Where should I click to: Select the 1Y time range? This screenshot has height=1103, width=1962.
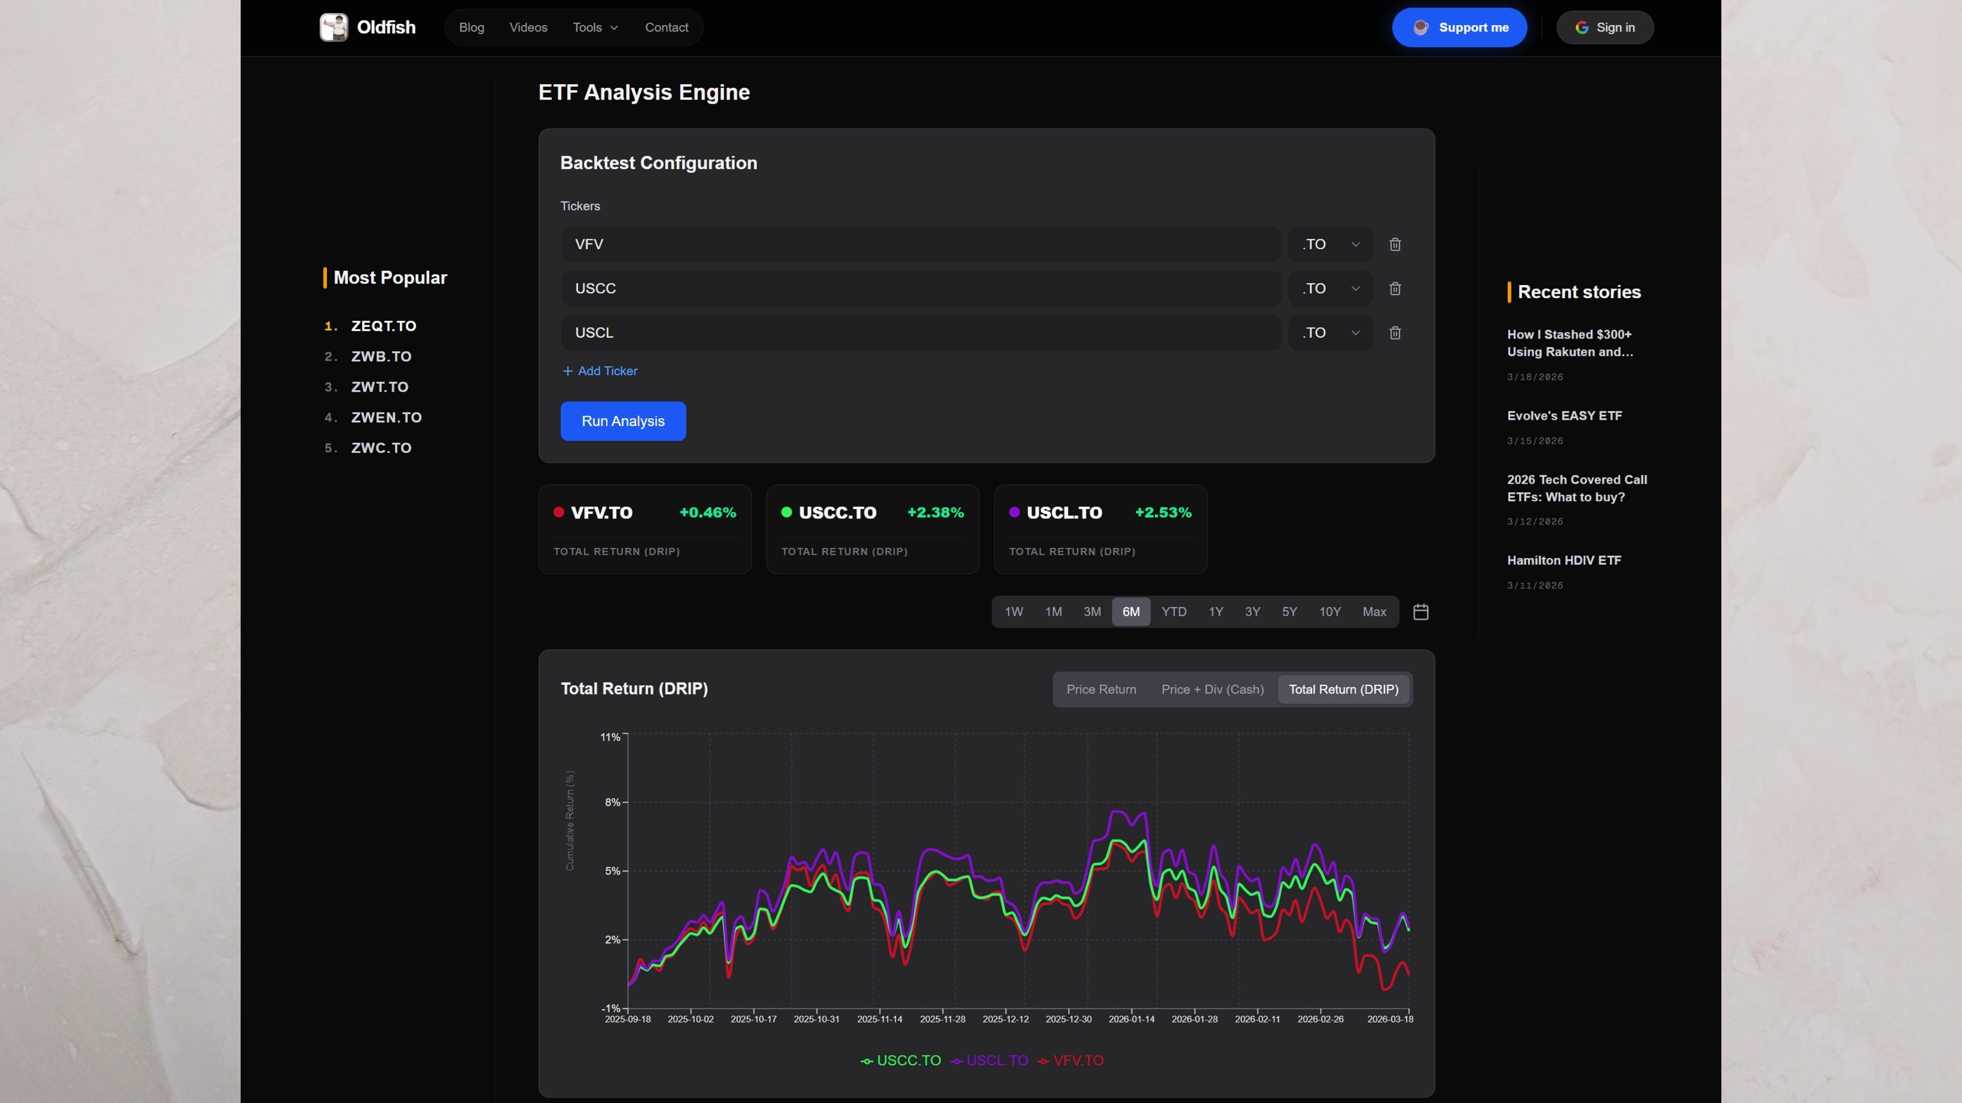click(1216, 612)
